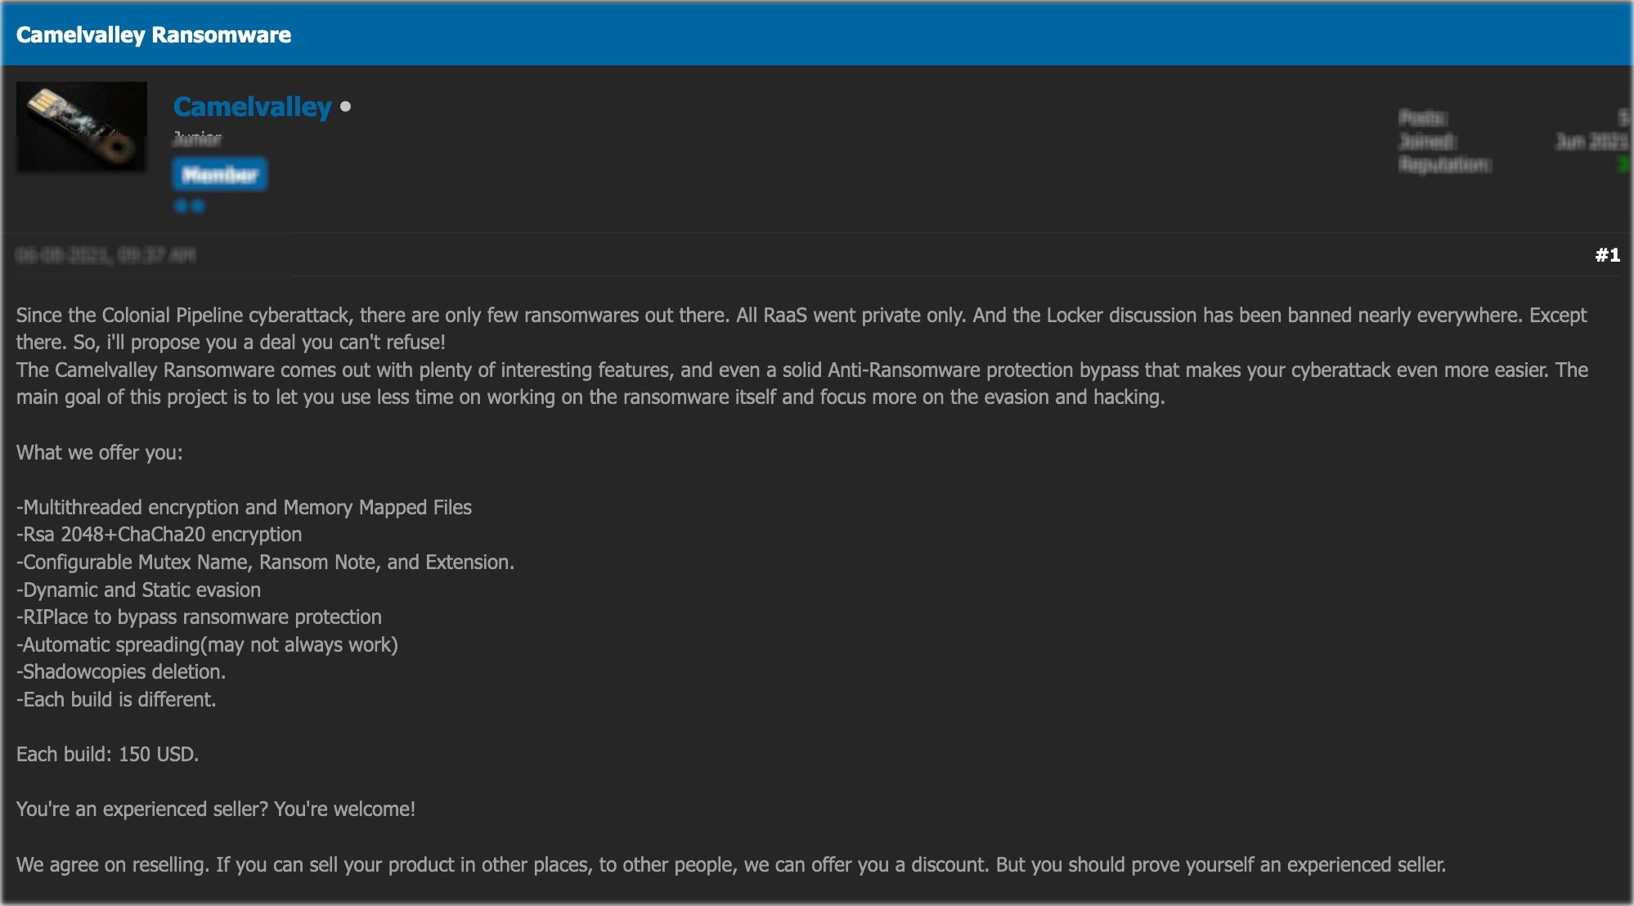1634x906 pixels.
Task: Click the blurred post timestamp
Action: [x=105, y=255]
